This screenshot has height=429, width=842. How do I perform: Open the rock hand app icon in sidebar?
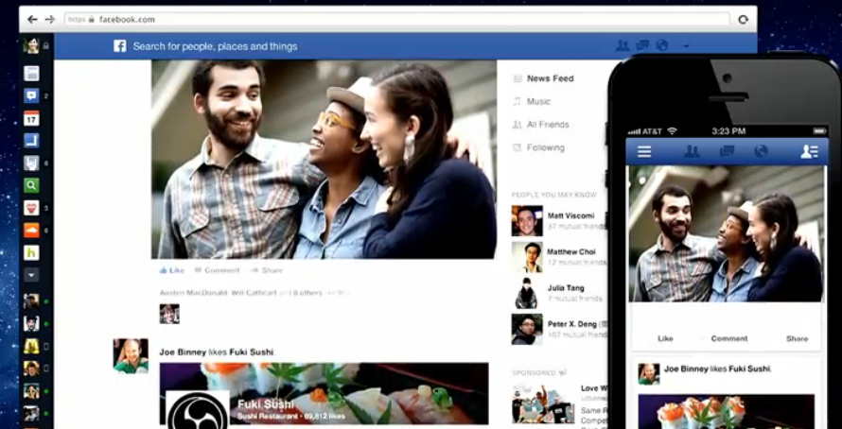[x=31, y=163]
